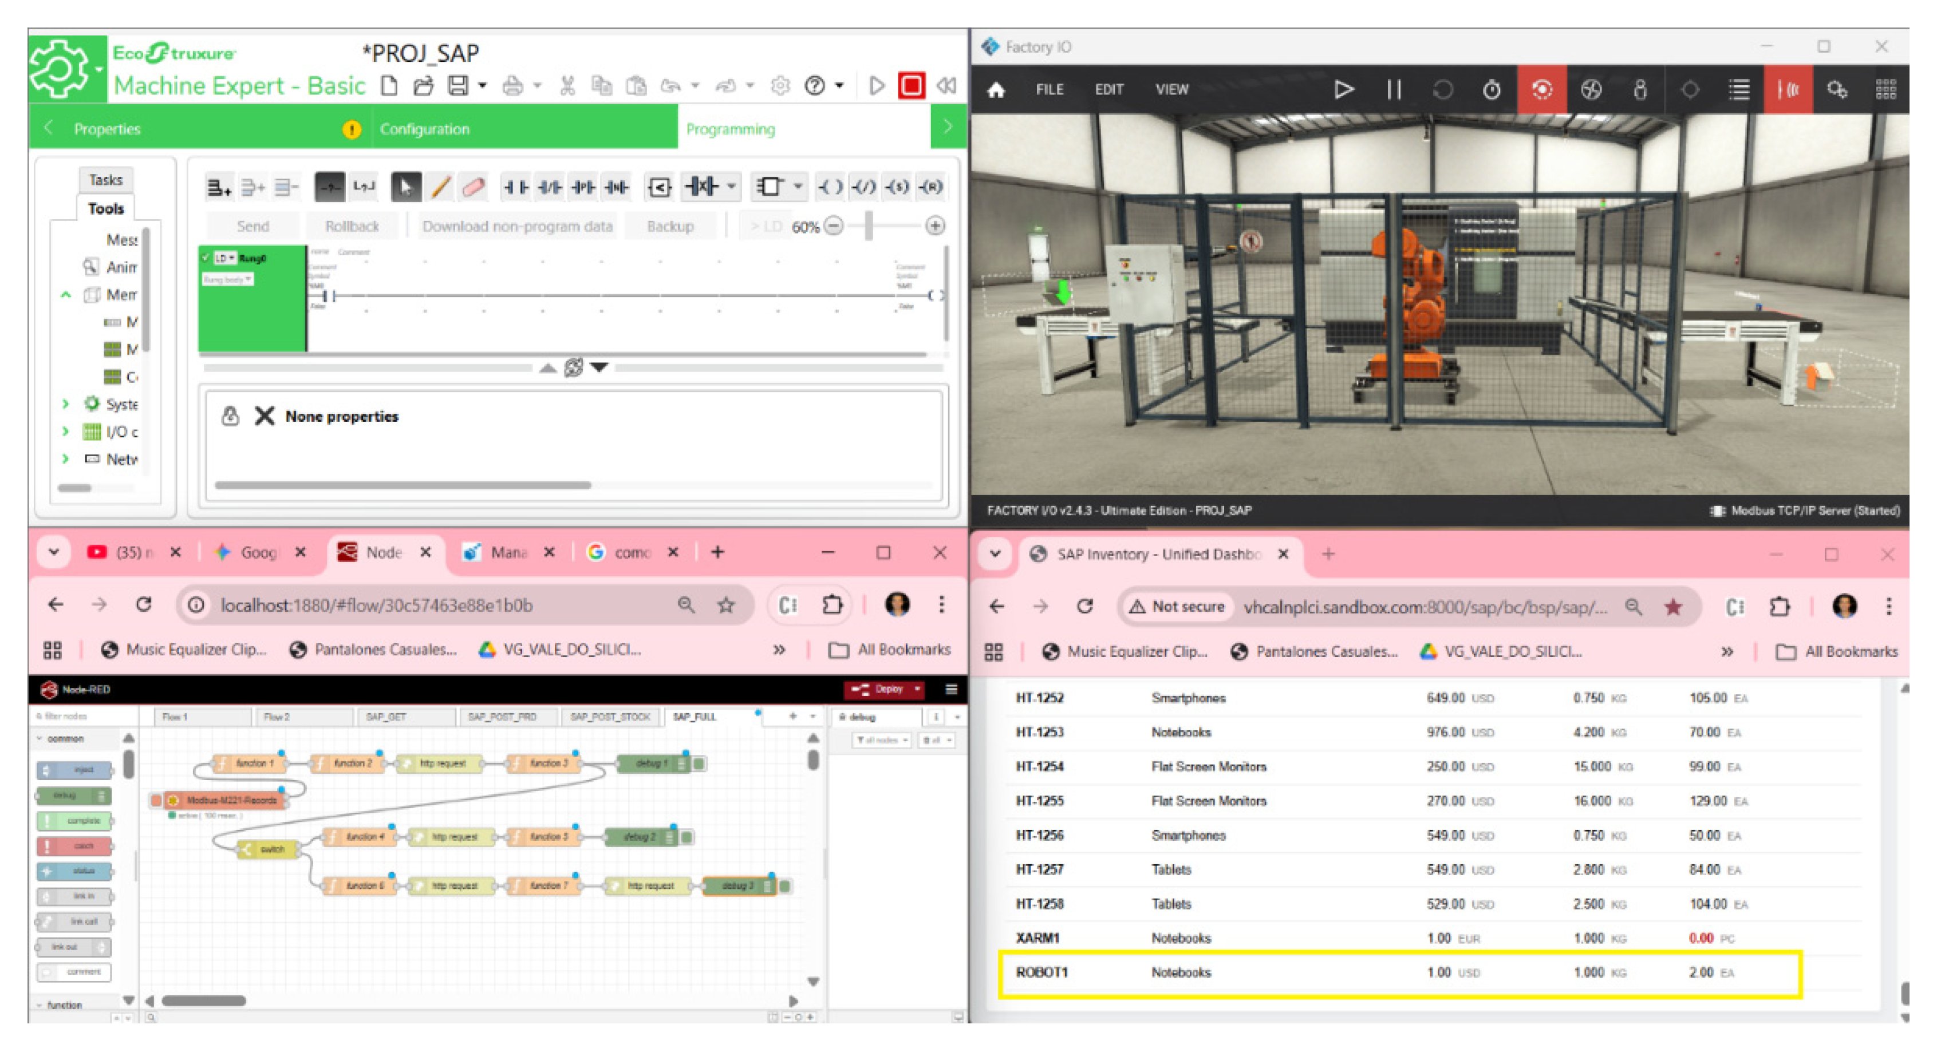Insert a set coil (S)
The height and width of the screenshot is (1056, 1937).
896,187
